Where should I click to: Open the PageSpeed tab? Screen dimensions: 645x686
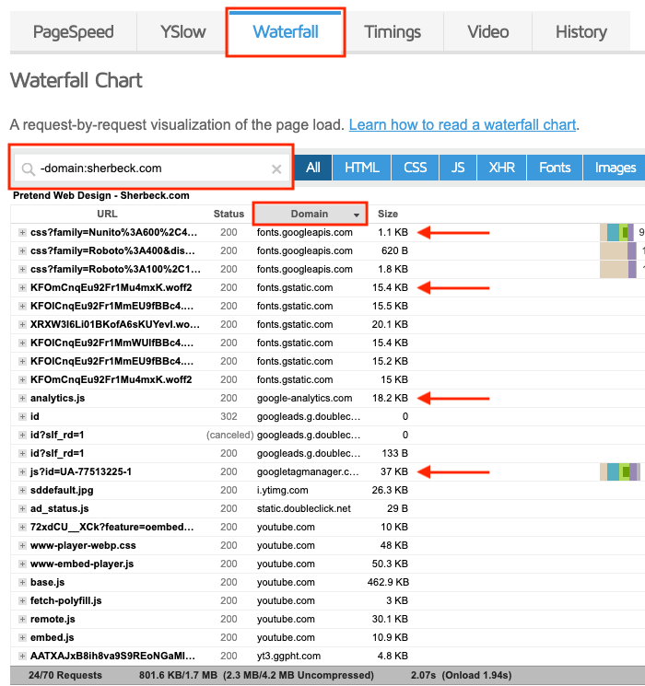point(73,32)
